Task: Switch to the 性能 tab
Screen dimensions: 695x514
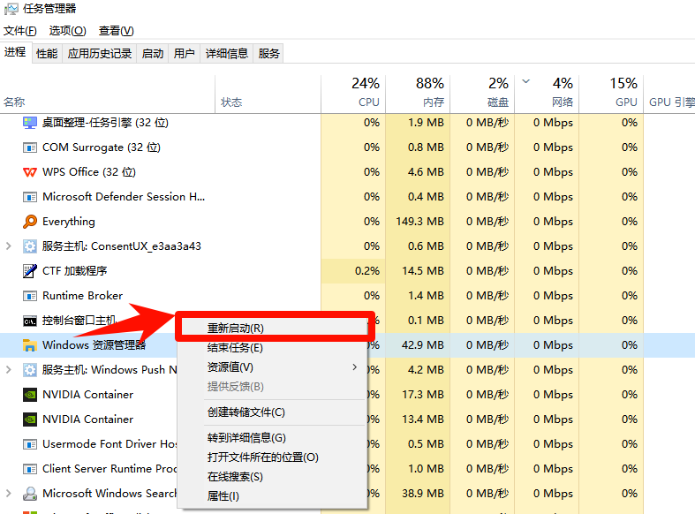Action: [x=47, y=54]
